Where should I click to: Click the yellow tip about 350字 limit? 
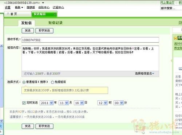pyautogui.click(x=65, y=90)
